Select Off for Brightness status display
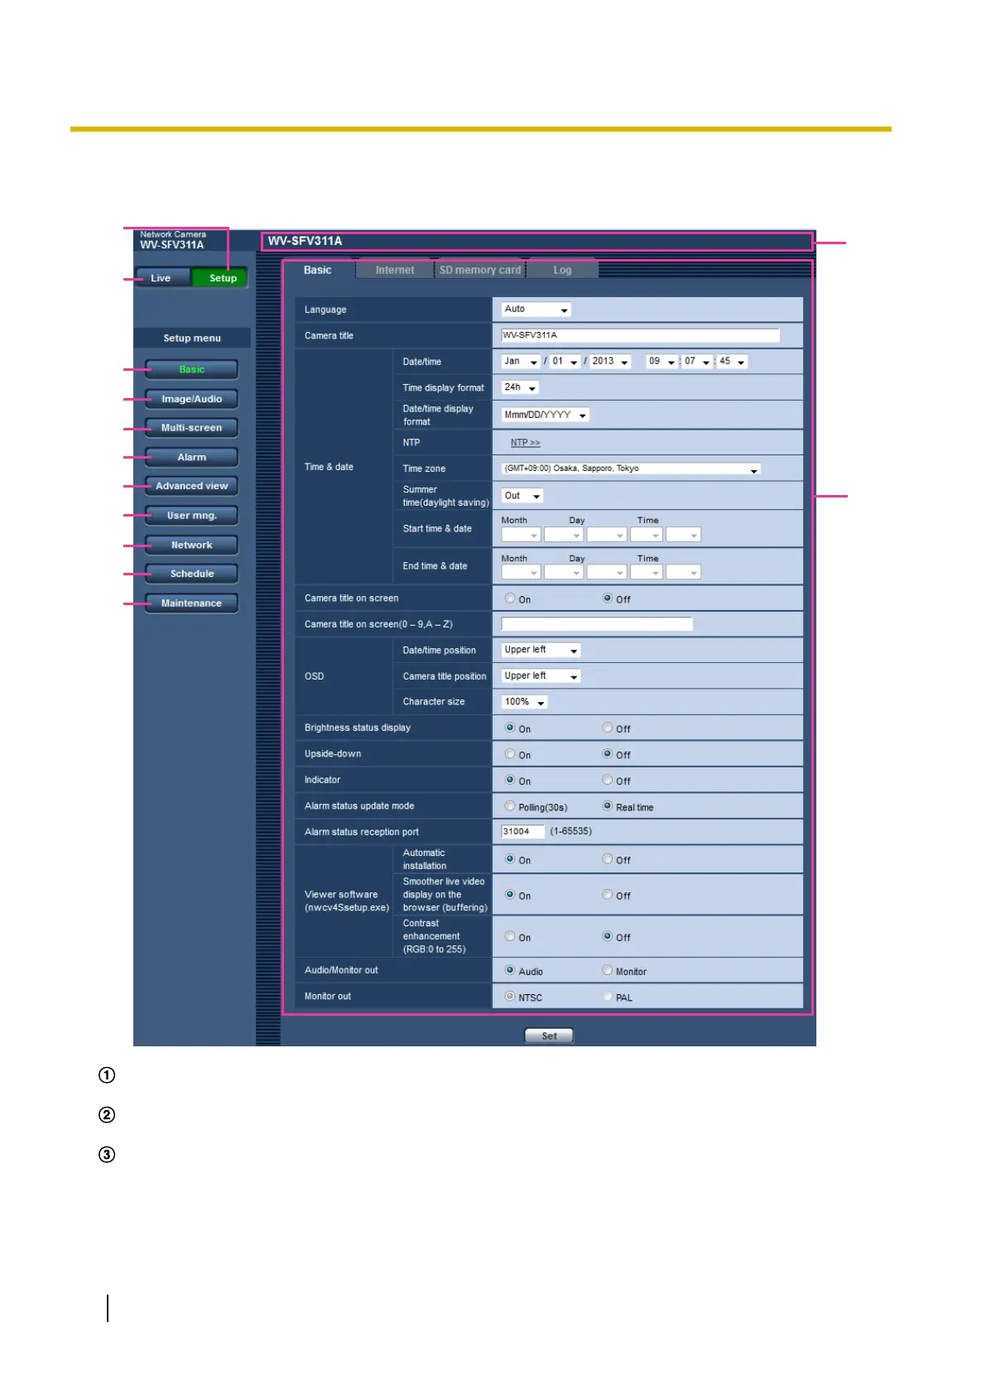 pos(608,728)
